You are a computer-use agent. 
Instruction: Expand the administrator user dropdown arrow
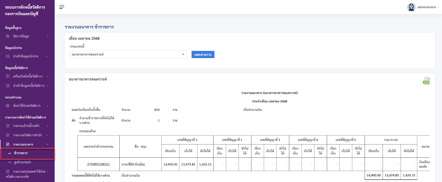click(438, 7)
